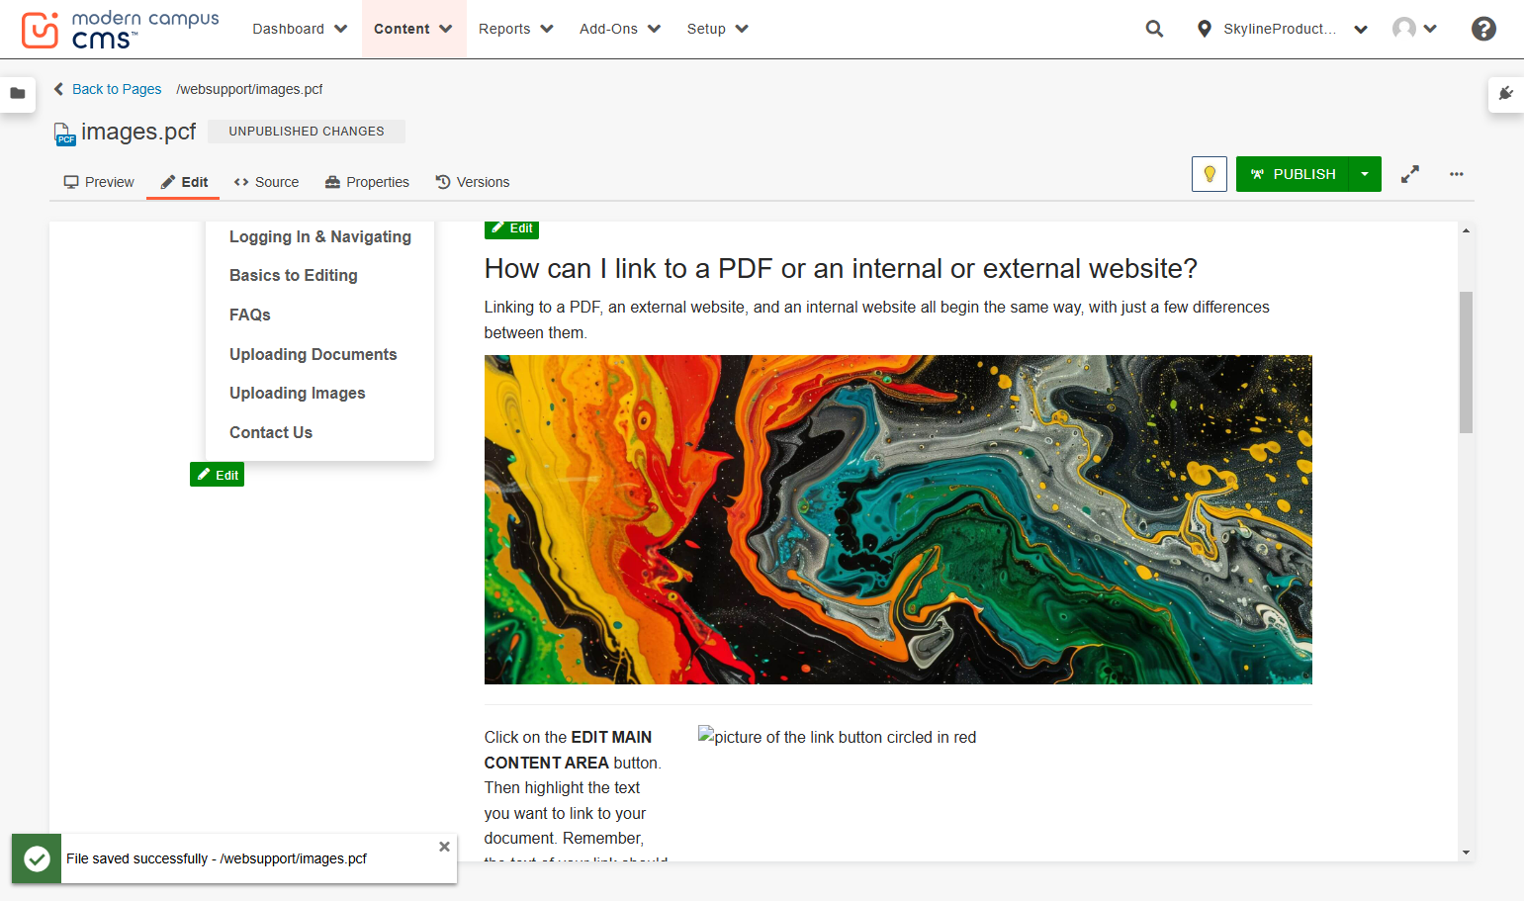Open the Content dropdown menu
This screenshot has height=901, width=1524.
(413, 29)
